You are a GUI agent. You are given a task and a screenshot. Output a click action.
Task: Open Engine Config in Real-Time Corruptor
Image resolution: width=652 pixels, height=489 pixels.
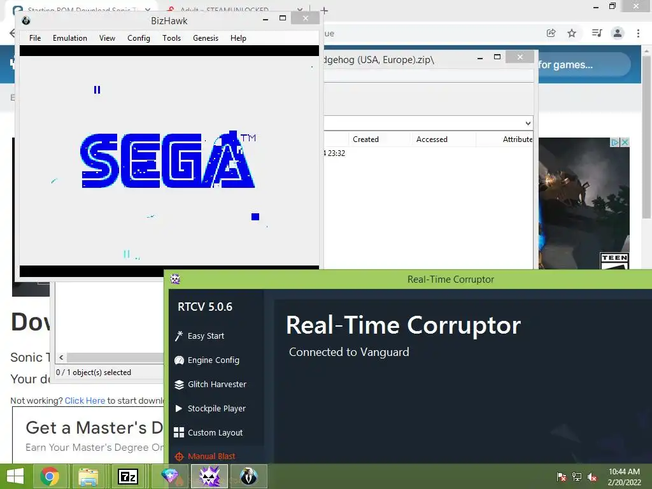click(x=213, y=360)
